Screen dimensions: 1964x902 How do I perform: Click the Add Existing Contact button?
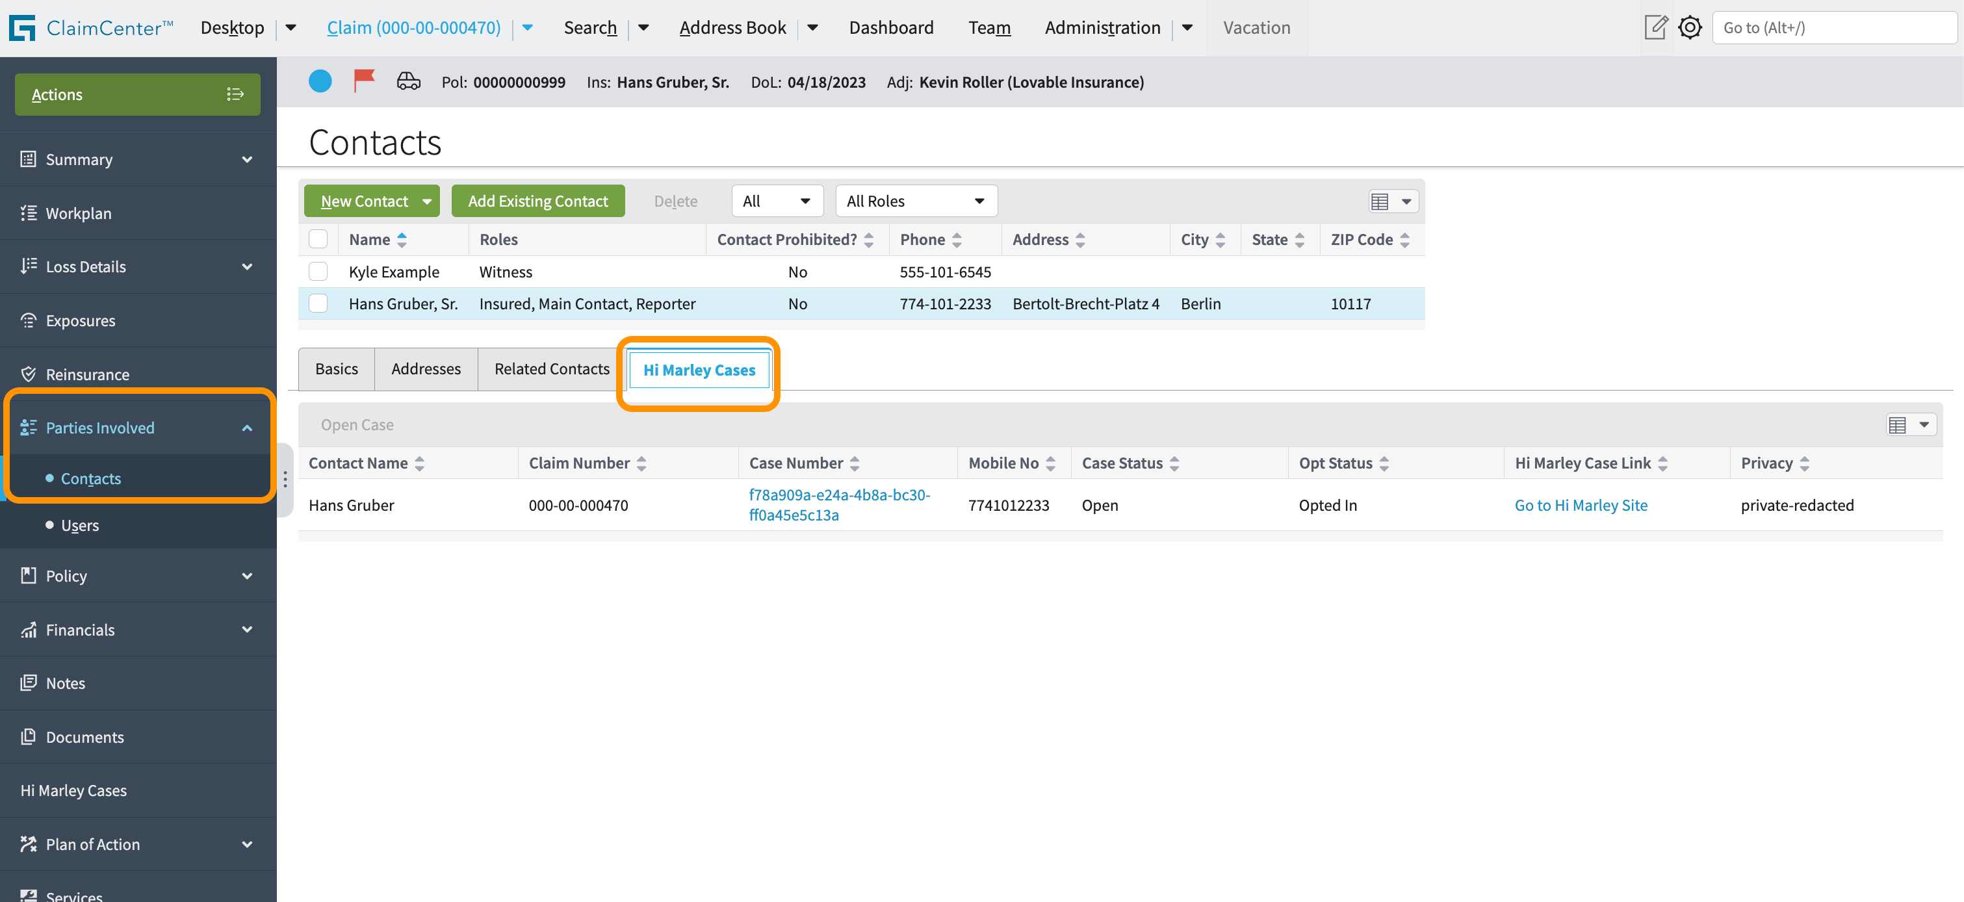click(x=537, y=201)
